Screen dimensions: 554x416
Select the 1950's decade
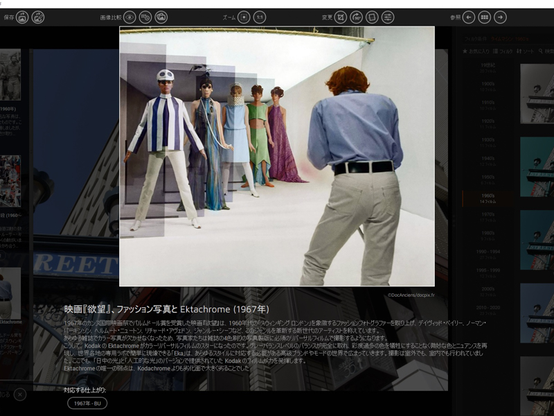(488, 180)
